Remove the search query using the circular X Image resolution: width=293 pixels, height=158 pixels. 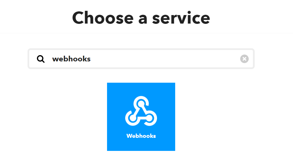coord(244,59)
